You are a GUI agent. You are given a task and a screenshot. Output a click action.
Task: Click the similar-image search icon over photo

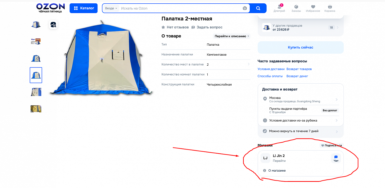[x=53, y=25]
